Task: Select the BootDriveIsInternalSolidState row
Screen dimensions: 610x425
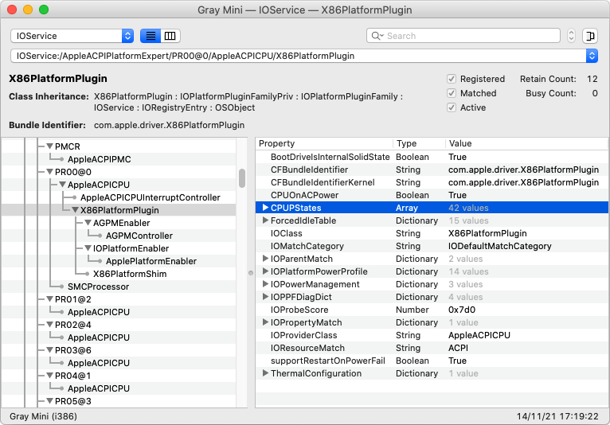Action: point(432,157)
